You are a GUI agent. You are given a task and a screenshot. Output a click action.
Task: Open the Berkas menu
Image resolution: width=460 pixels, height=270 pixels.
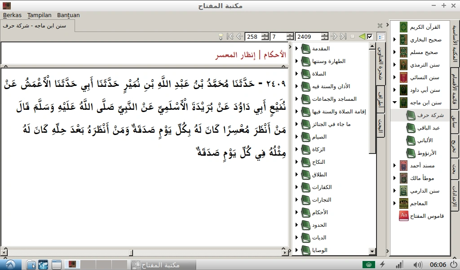(12, 15)
